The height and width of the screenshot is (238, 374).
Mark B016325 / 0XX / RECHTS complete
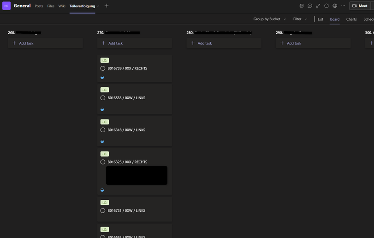(102, 162)
